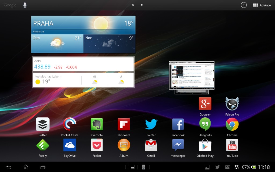This screenshot has width=275, height=172.
Task: Open the Kostelec nad Labem weather card
Action: pos(83,80)
